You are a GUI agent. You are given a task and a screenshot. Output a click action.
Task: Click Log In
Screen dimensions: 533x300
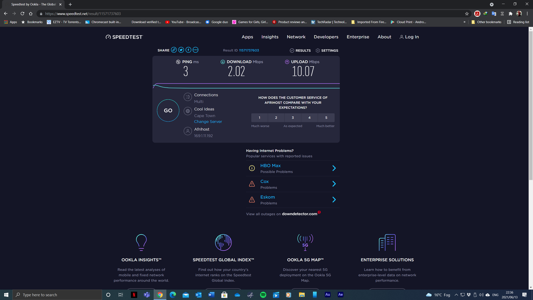409,37
